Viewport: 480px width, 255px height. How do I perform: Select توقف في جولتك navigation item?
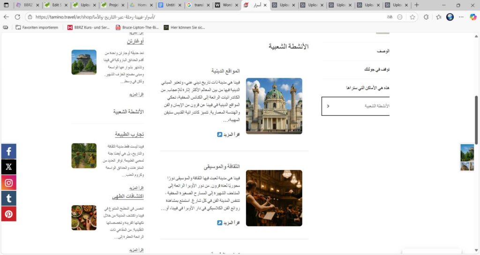tap(377, 69)
